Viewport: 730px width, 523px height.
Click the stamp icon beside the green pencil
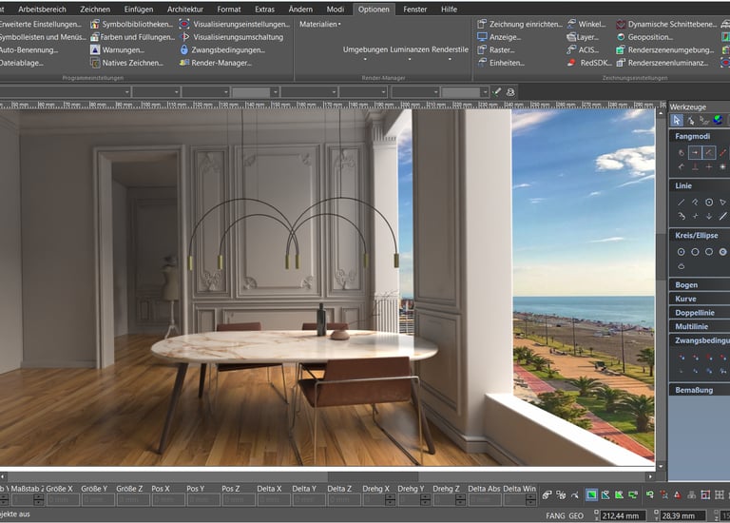510,91
